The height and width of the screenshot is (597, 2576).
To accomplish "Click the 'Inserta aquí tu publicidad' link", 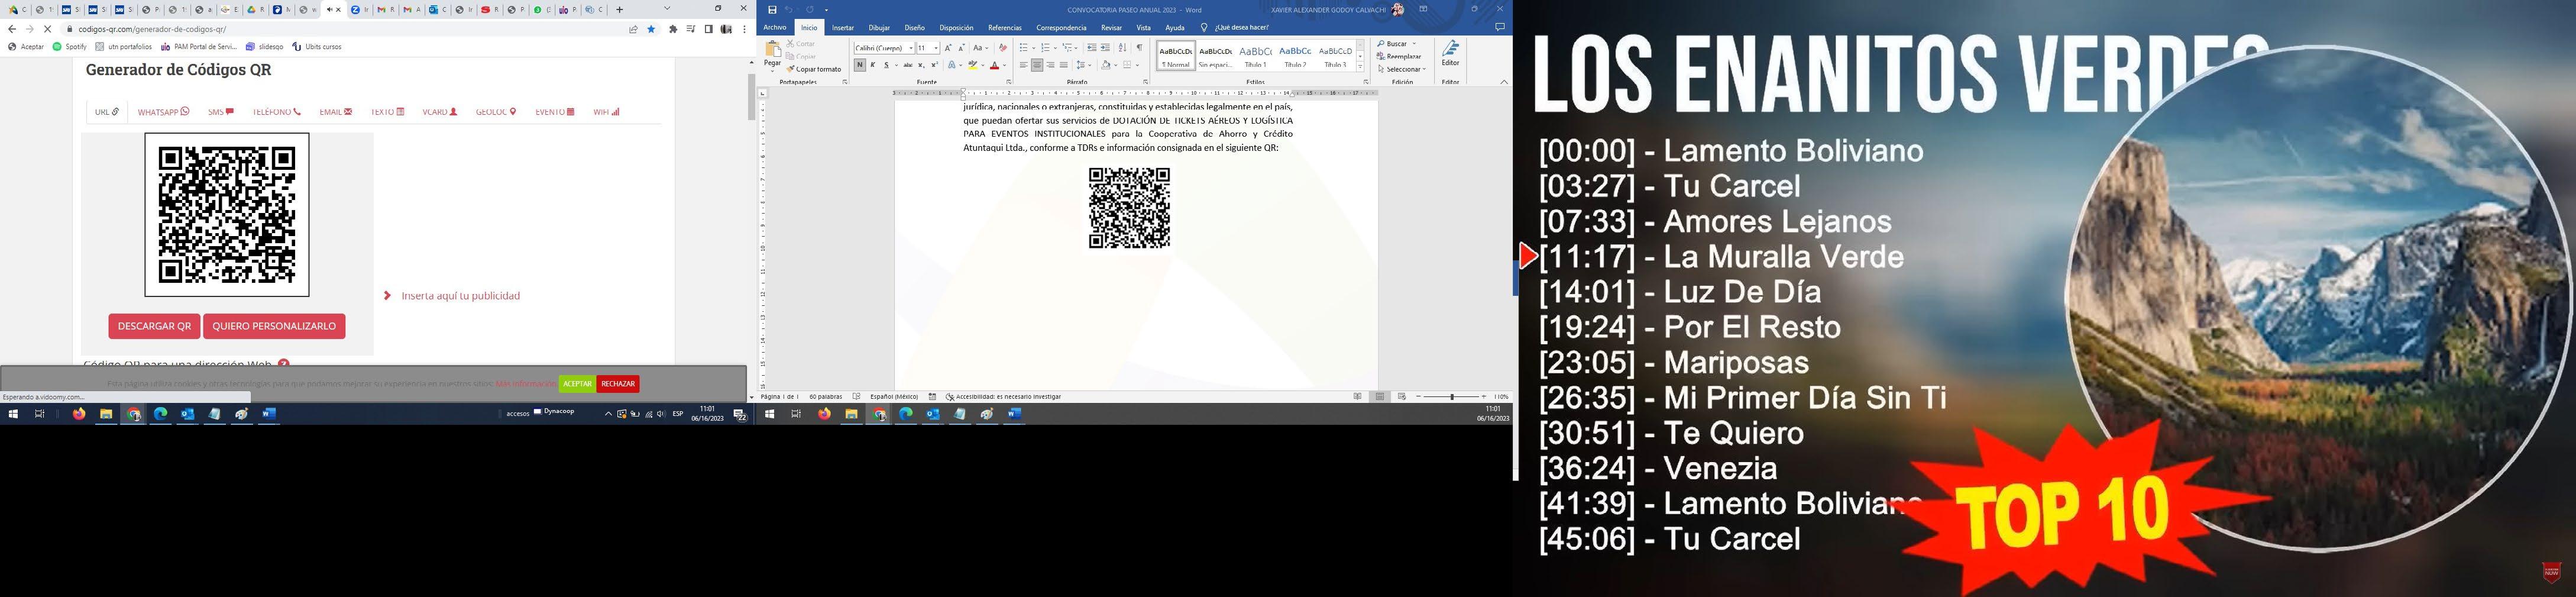I will (x=460, y=296).
